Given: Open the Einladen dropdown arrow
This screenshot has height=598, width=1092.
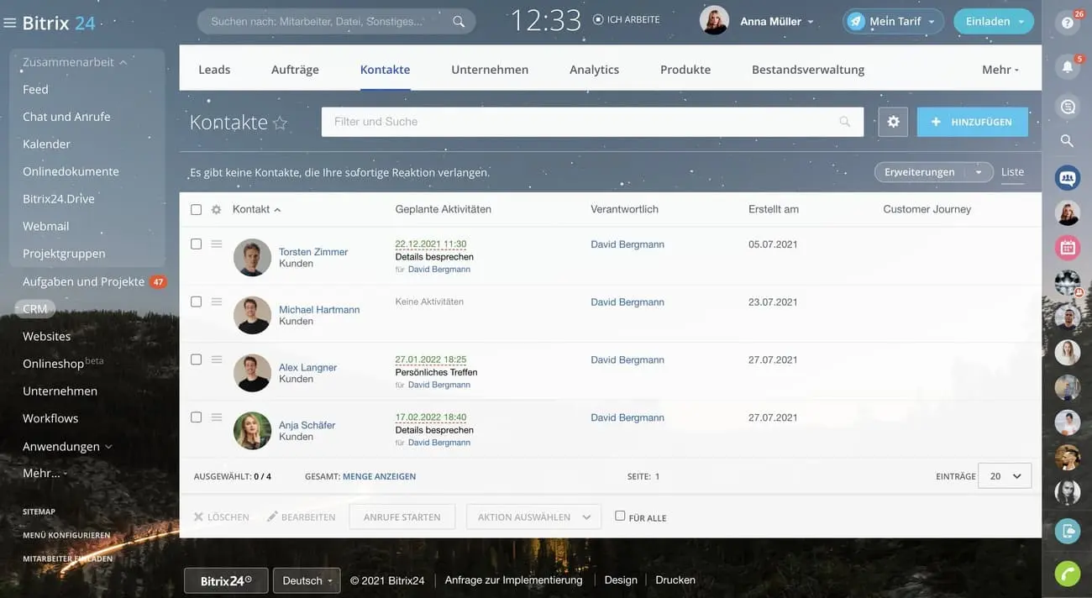Looking at the screenshot, I should (1021, 22).
